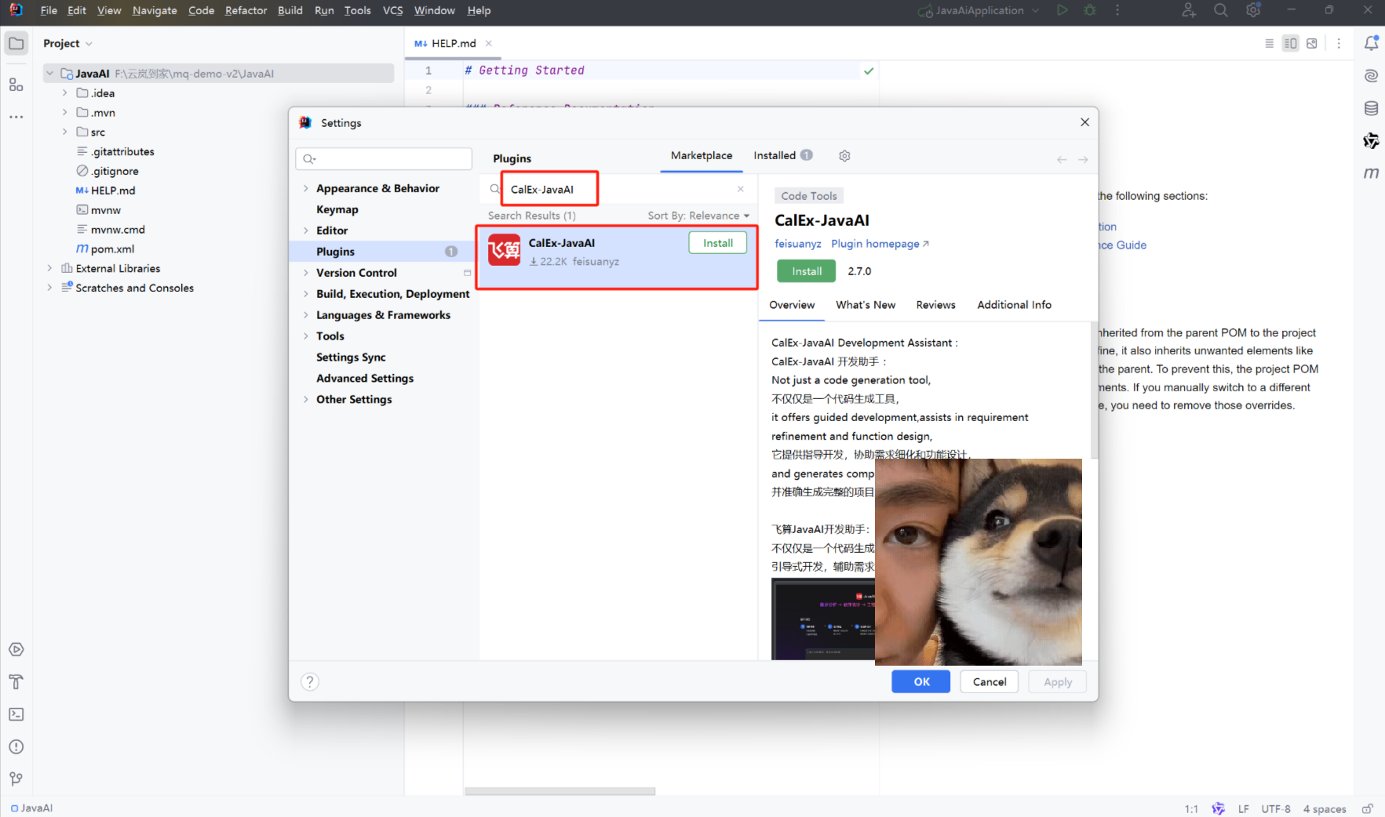The width and height of the screenshot is (1385, 817).
Task: Expand the Editor settings category
Action: point(305,231)
